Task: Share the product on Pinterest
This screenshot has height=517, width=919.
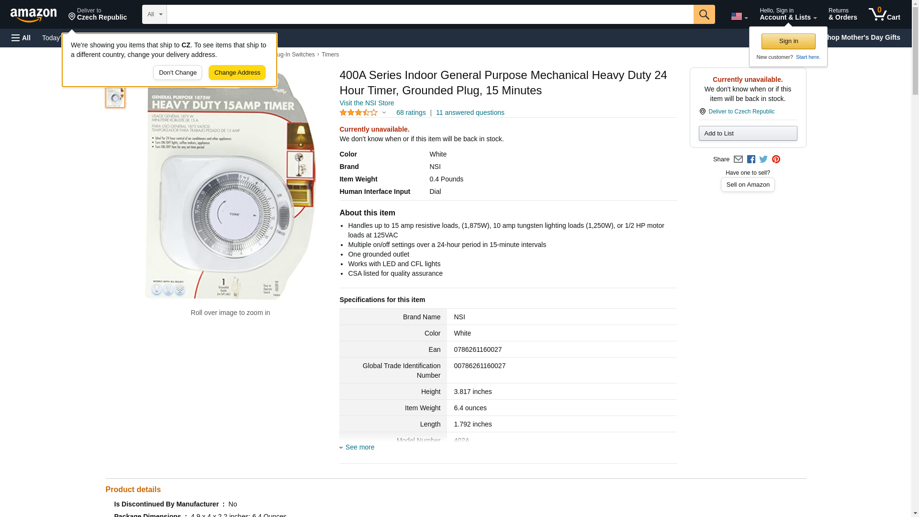Action: pyautogui.click(x=776, y=159)
